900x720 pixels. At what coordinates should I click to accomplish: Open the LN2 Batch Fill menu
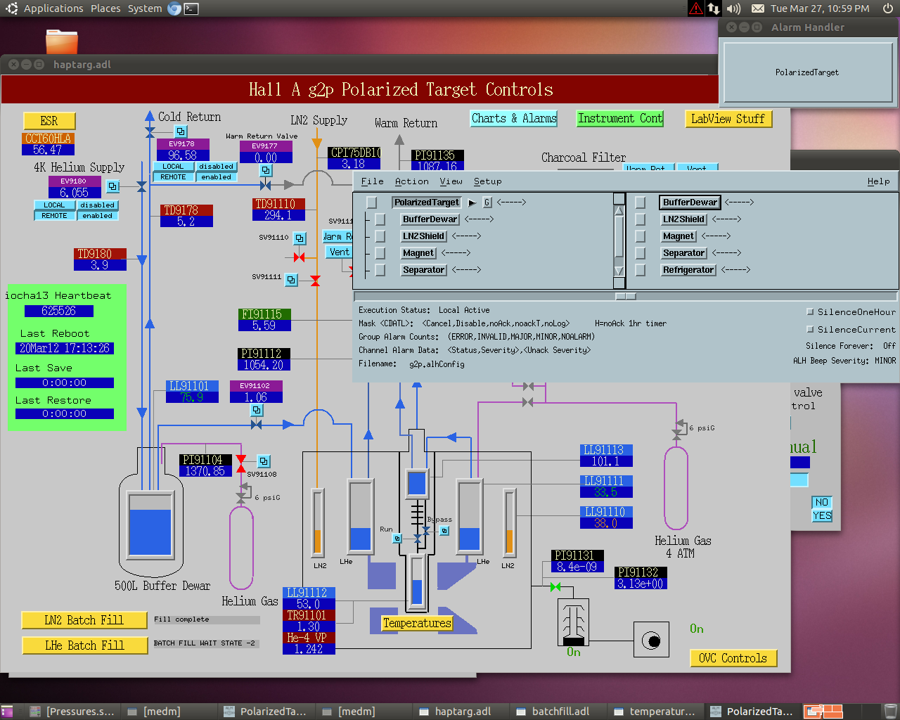point(84,620)
